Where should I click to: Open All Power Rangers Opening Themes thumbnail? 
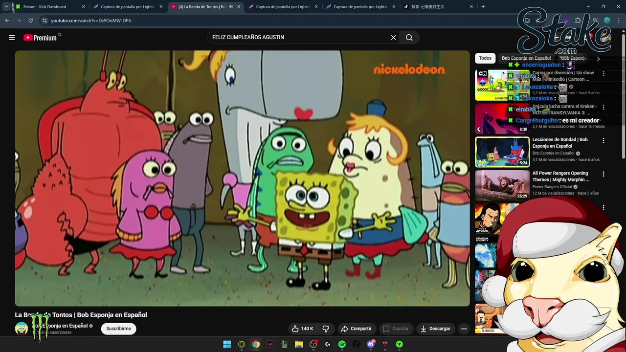(x=502, y=185)
